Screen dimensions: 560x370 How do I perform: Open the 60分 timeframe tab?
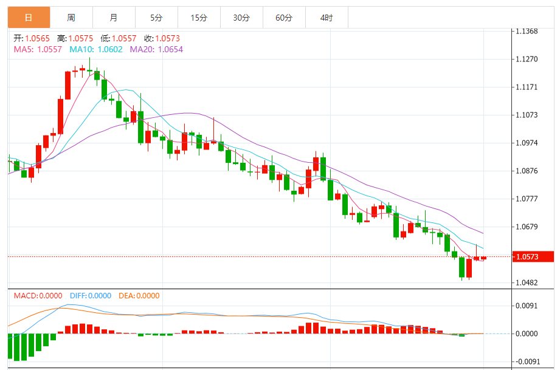[284, 18]
